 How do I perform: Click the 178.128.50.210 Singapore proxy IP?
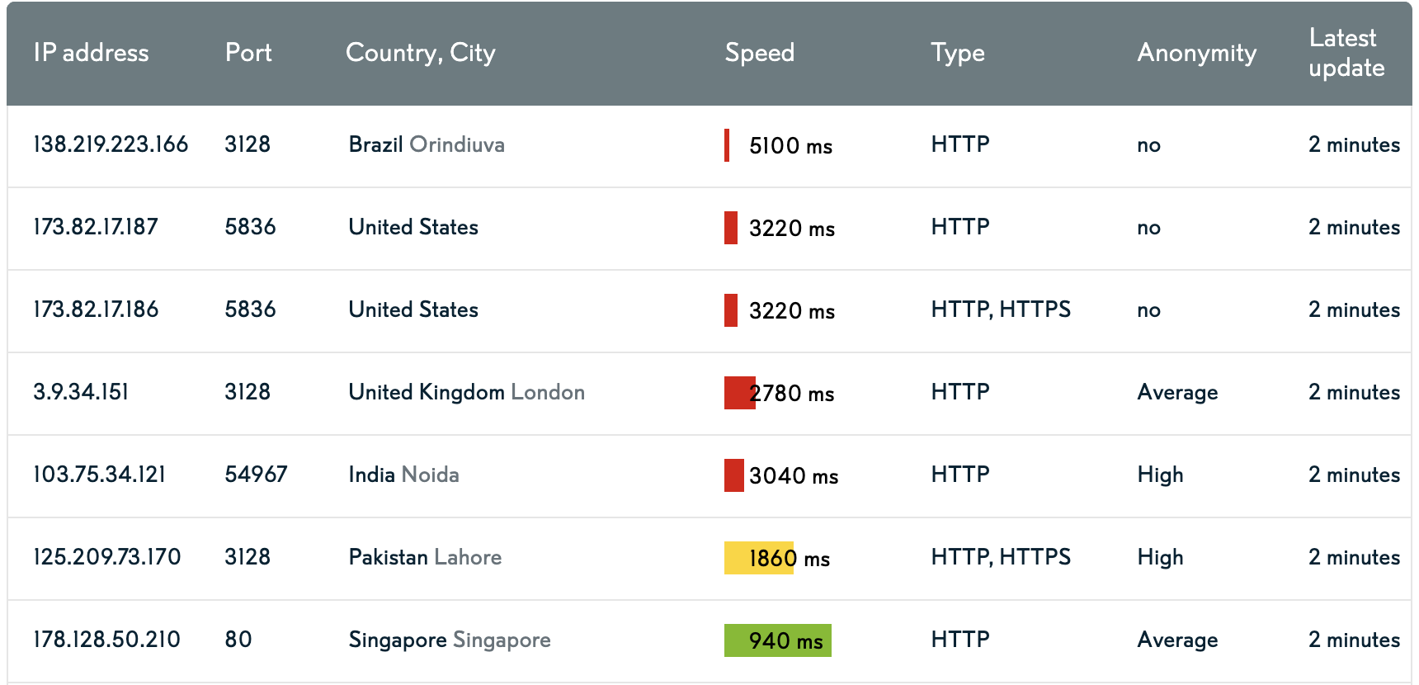(x=106, y=640)
